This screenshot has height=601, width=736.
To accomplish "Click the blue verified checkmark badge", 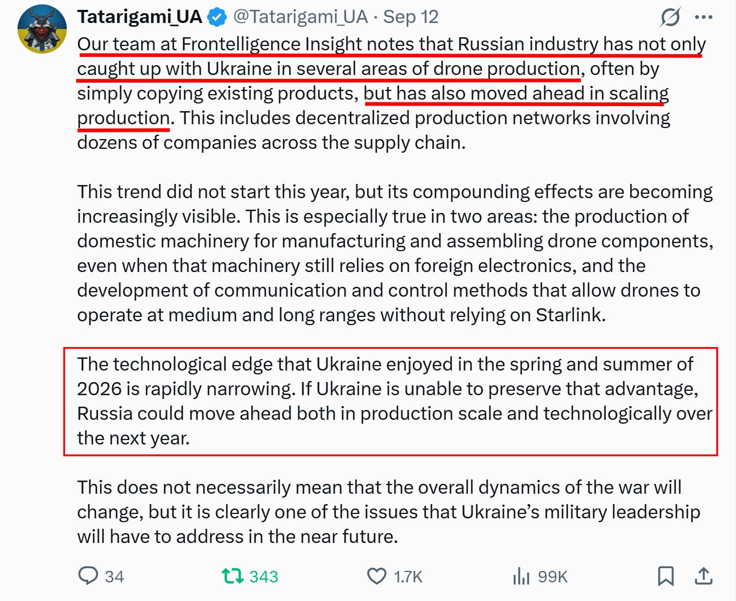I will pos(217,17).
